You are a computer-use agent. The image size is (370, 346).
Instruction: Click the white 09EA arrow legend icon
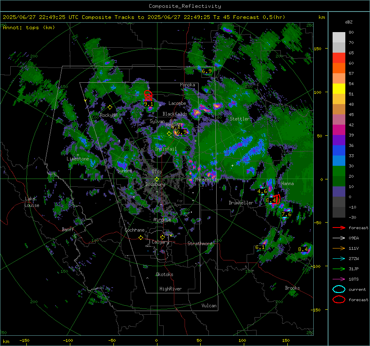pyautogui.click(x=339, y=238)
